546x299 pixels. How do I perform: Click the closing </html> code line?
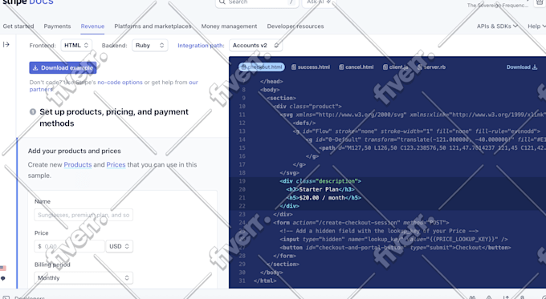tap(265, 281)
